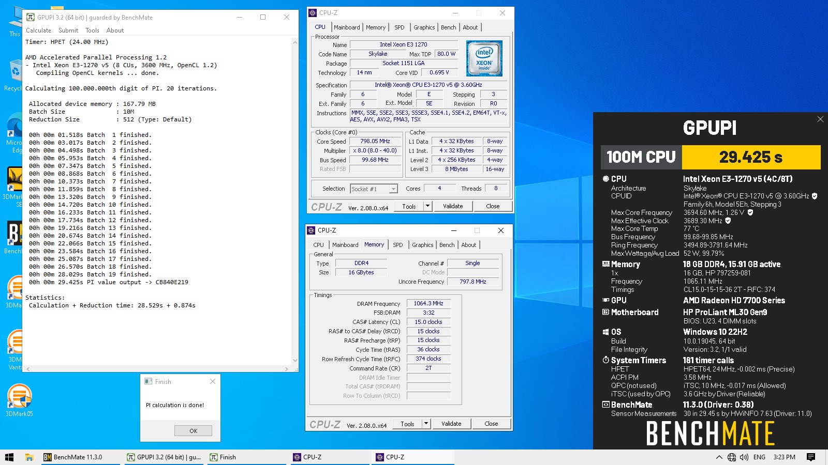Switch to Mainboard tab in upper CPU-Z
The height and width of the screenshot is (465, 828).
(x=347, y=27)
